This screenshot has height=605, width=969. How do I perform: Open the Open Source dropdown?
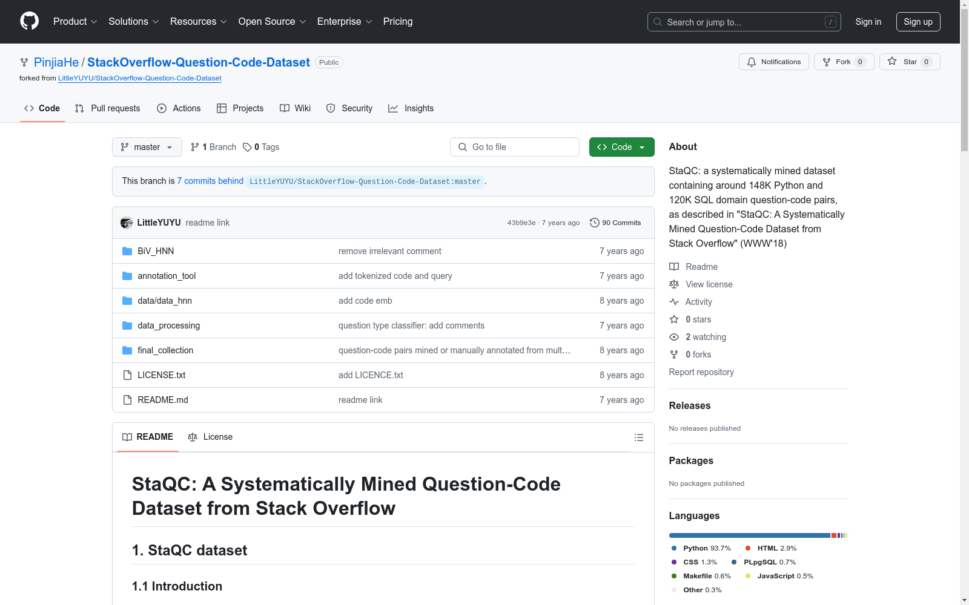[273, 22]
